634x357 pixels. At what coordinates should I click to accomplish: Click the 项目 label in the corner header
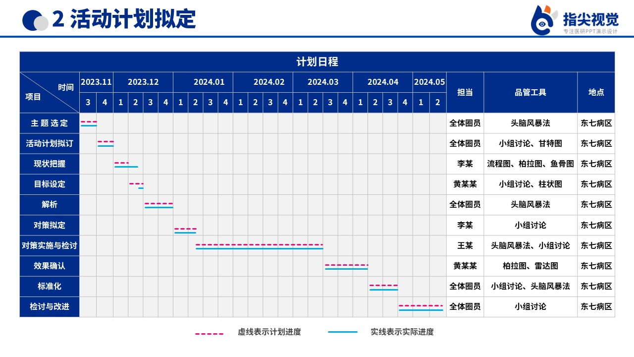click(x=33, y=97)
